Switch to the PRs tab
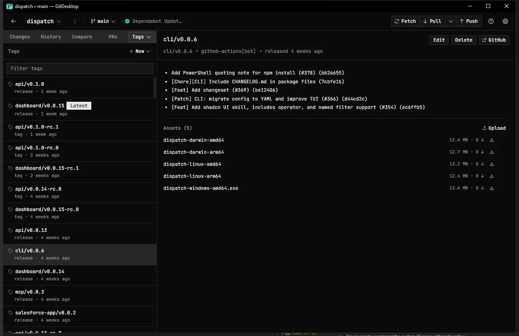Viewport: 519px width, 336px height. 113,37
